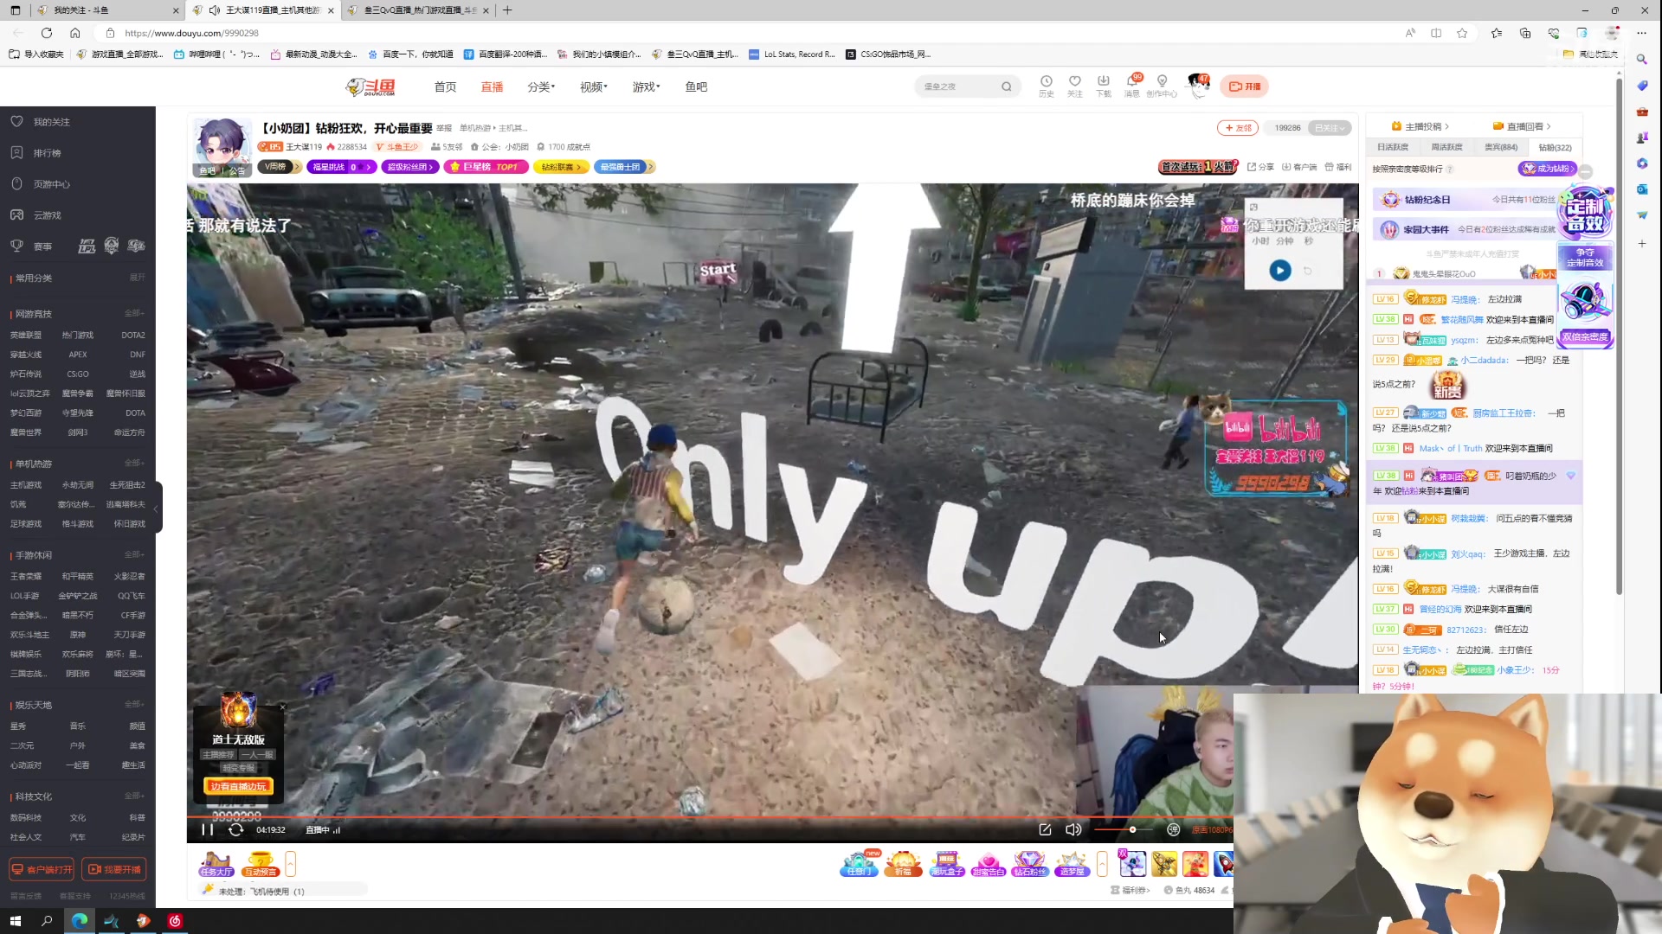Play the floating mini video popup
Screen dimensions: 1662x934
click(1279, 271)
